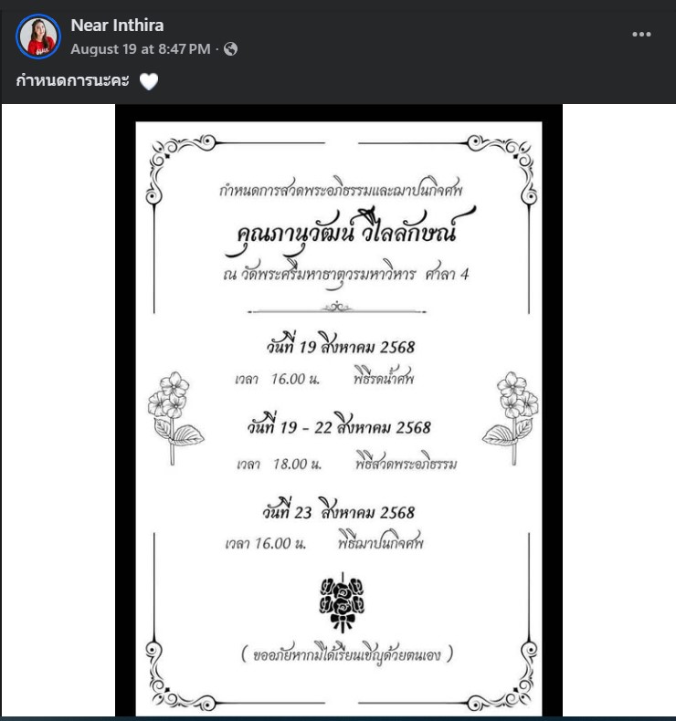Open the August 19 at 8:47 PM timestamp
676x721 pixels.
point(141,49)
